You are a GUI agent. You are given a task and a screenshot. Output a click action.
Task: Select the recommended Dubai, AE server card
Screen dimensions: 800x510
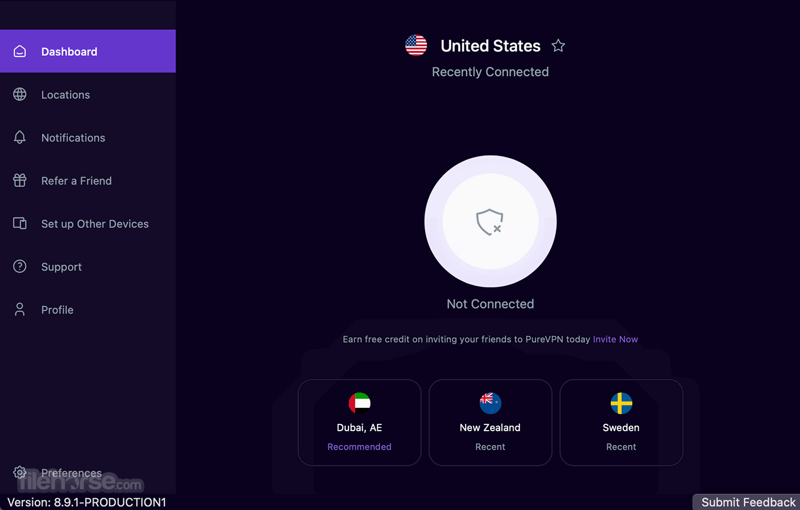(359, 423)
